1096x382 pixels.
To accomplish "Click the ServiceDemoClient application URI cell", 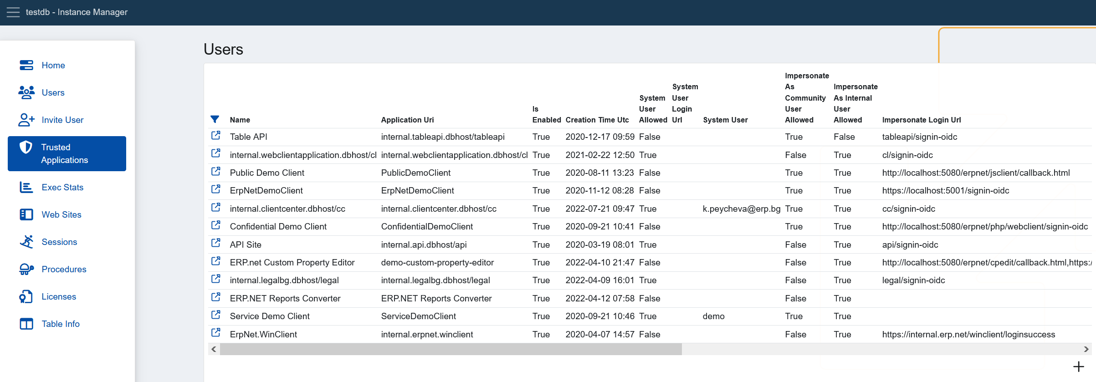I will (418, 316).
